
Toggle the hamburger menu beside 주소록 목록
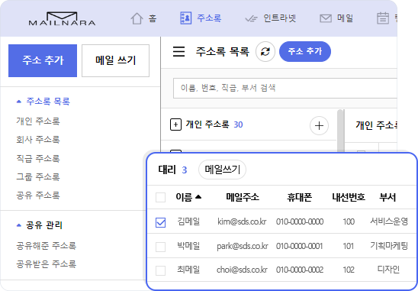(x=178, y=51)
